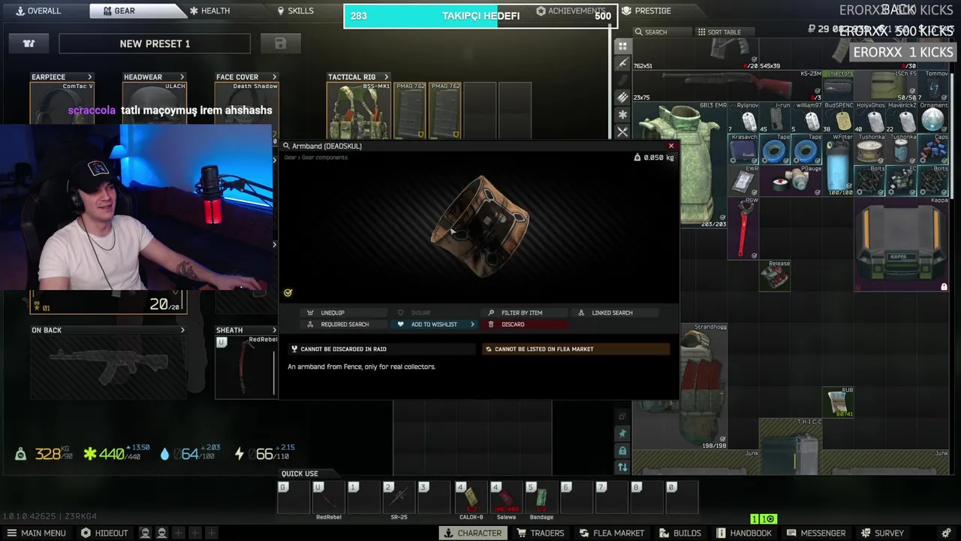Click the preset outfit icon button
961x541 pixels.
(29, 44)
